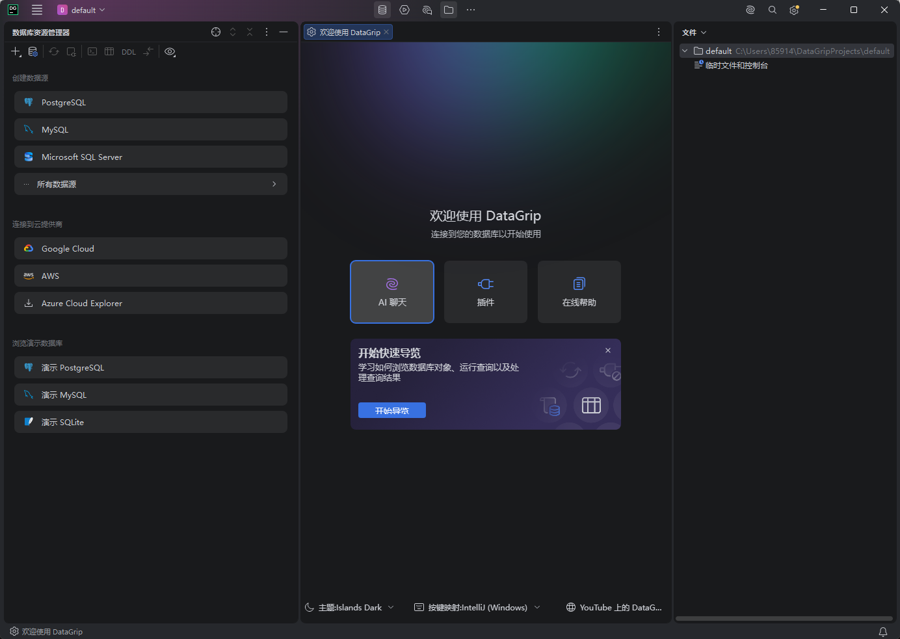Click the schema selection icon in the explorer toolbar
This screenshot has height=639, width=900.
[72, 51]
